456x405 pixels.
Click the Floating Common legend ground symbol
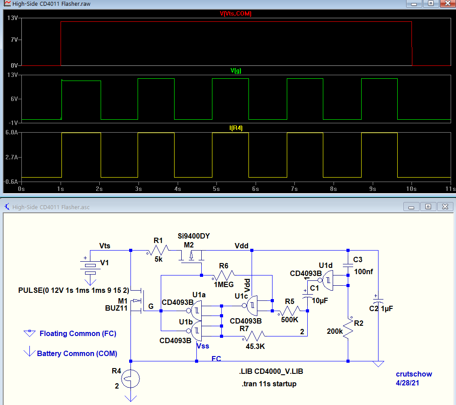[x=29, y=333]
